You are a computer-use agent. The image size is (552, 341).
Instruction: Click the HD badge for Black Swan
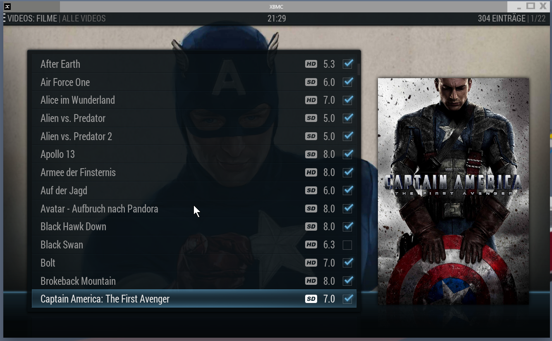tap(311, 245)
